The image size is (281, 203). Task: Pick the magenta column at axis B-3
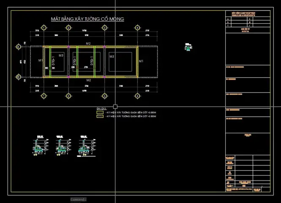104,77
